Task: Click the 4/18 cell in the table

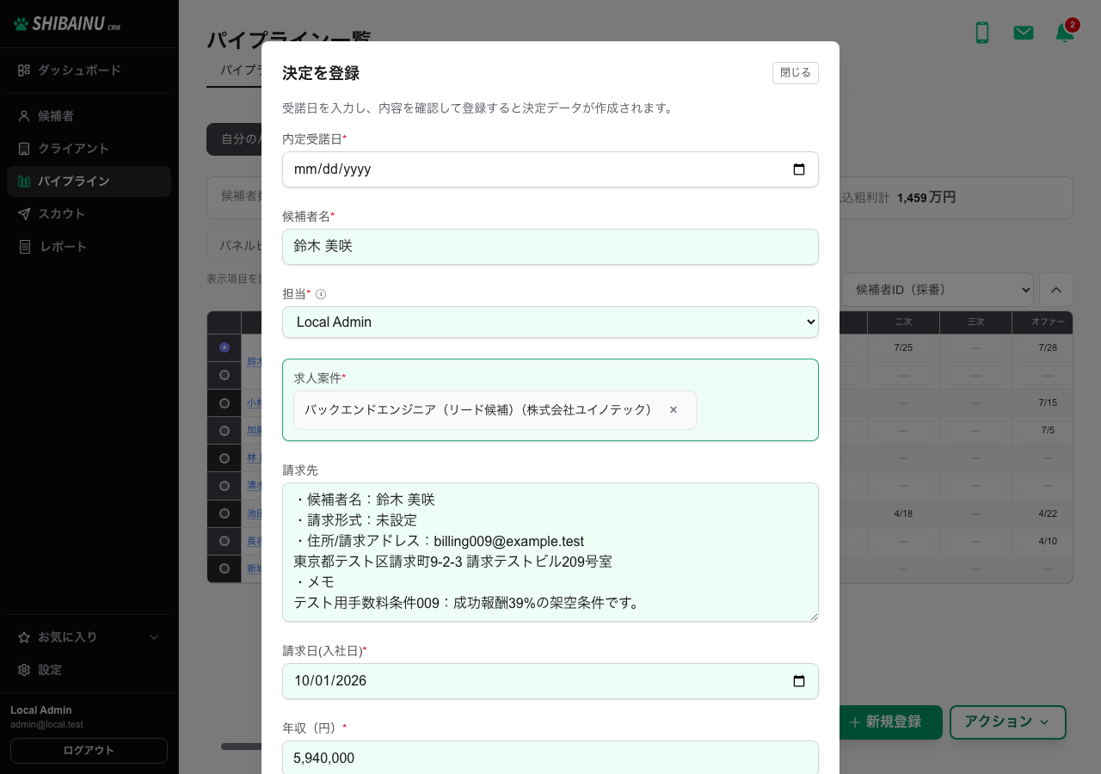Action: (x=903, y=513)
